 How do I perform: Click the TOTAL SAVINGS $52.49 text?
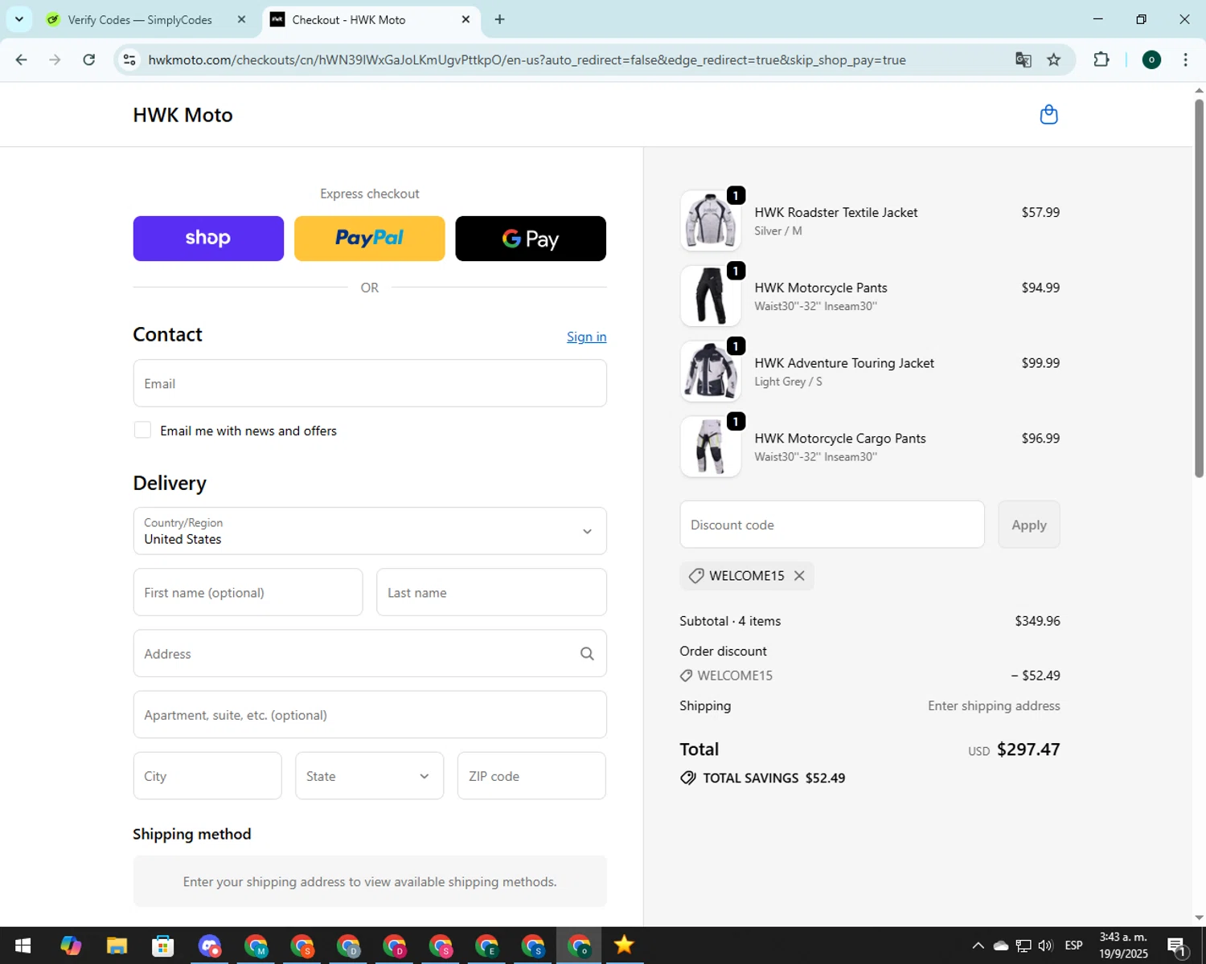(x=773, y=778)
